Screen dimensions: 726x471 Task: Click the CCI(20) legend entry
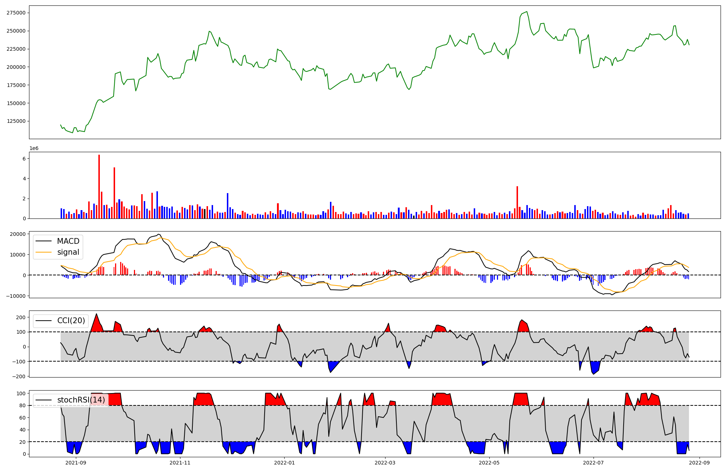pyautogui.click(x=71, y=321)
